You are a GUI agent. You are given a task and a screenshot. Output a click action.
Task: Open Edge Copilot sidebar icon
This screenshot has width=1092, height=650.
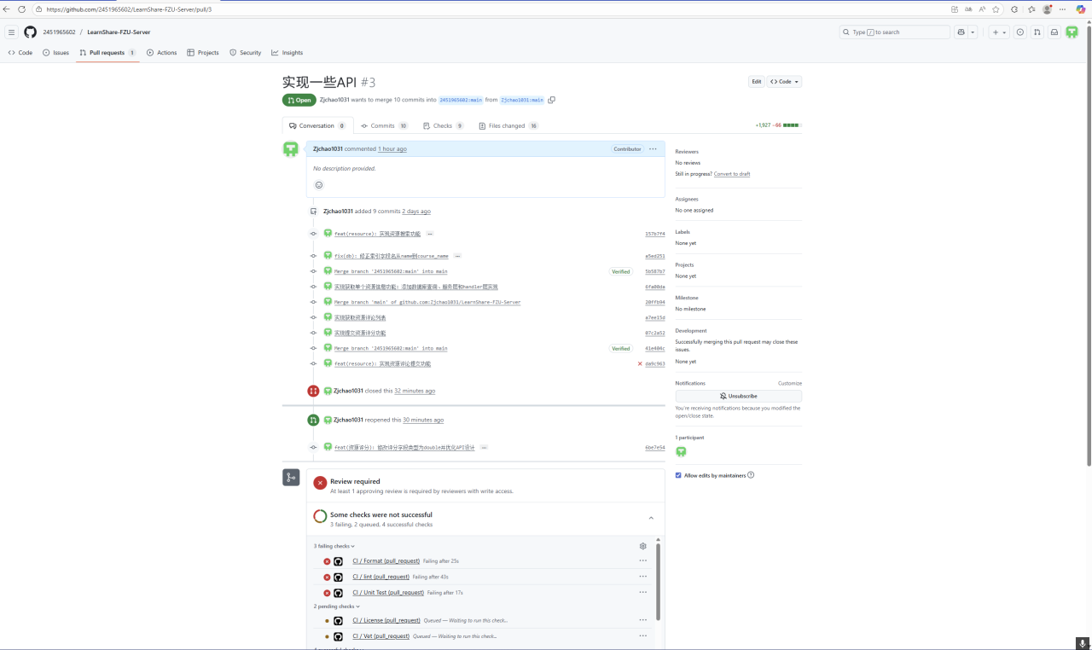tap(1081, 9)
